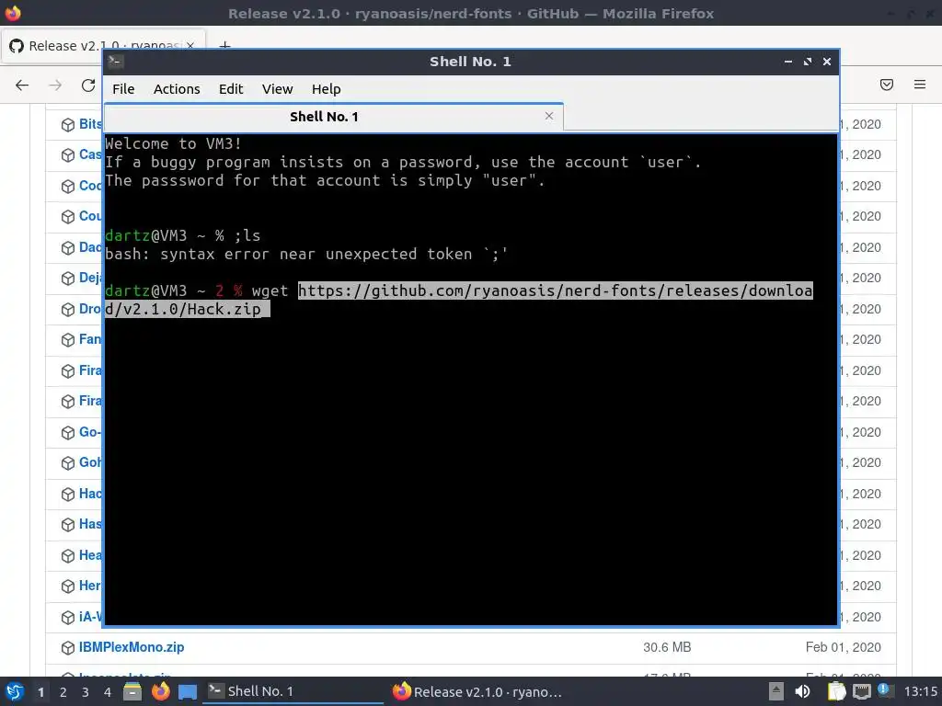Go forward in Firefox using forward arrow
Screen dimensions: 942x706
(55, 85)
